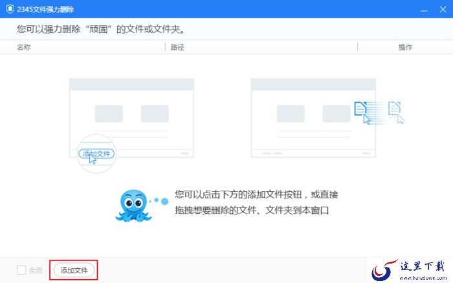Click the drag-files illustration thumbnail
Image resolution: width=453 pixels, height=283 pixels.
click(313, 118)
